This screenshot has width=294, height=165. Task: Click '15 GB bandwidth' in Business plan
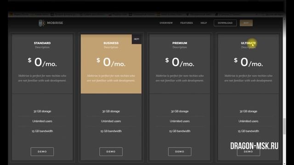pos(111,131)
